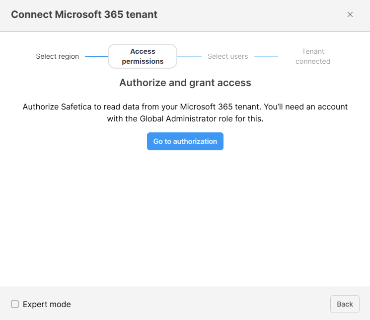370x320 pixels.
Task: Click the dialog header bar beside the title
Action: (248, 14)
